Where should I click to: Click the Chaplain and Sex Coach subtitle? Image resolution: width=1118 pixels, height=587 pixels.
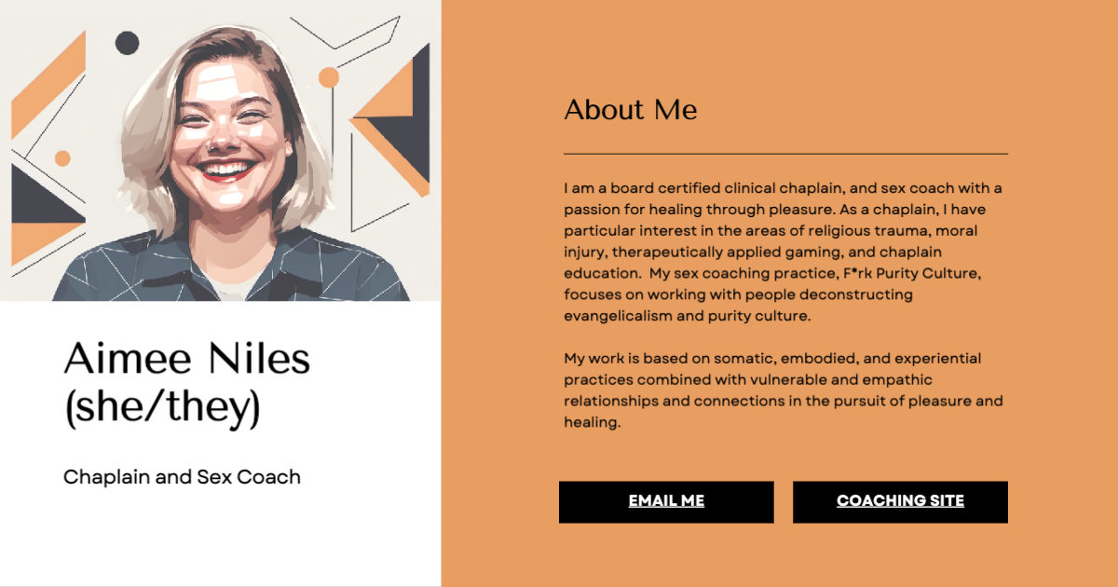tap(182, 476)
